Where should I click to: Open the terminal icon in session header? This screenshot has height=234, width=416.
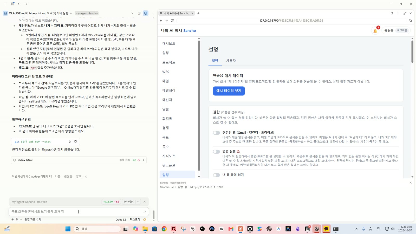point(133,13)
